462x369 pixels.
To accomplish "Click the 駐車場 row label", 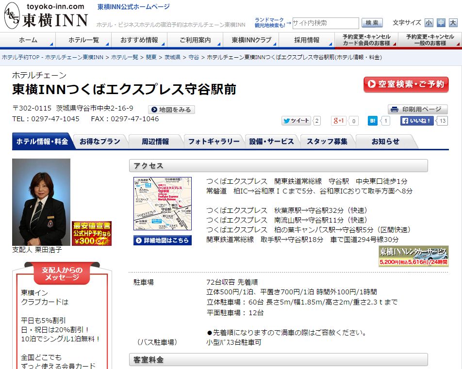I will tap(144, 282).
